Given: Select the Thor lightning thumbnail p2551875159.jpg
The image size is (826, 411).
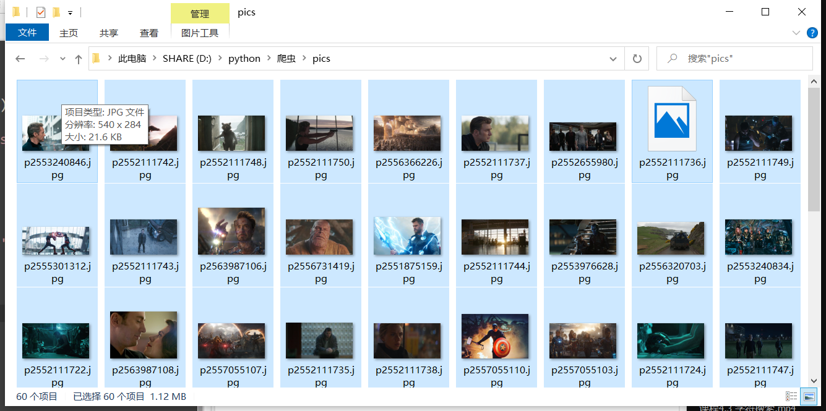Looking at the screenshot, I should point(408,235).
